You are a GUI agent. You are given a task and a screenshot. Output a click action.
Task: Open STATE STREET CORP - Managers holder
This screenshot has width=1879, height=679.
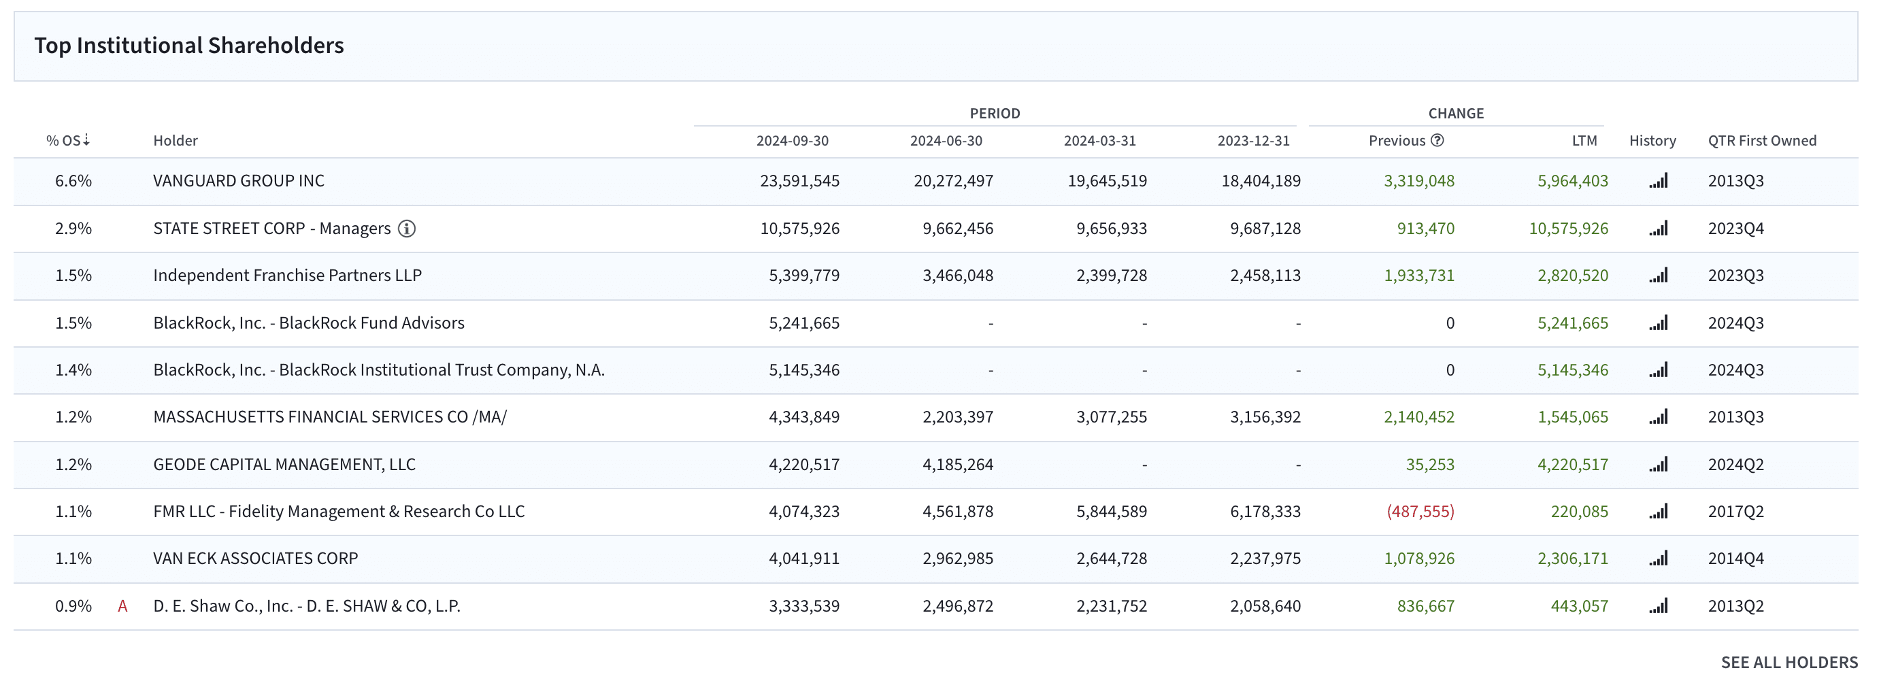272,229
